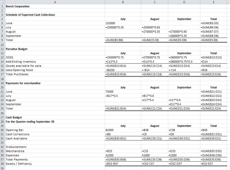Screen dimensions: 230x170
Task: Select column A header
Action: 55,2
